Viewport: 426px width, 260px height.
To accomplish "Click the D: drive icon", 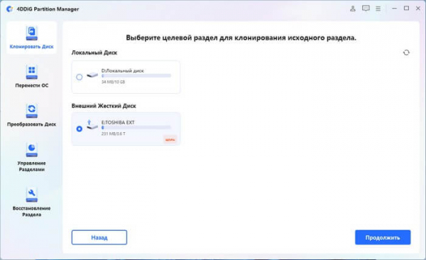I will click(92, 75).
